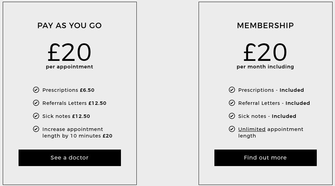Click the Sick notes - Included text
This screenshot has width=335, height=186.
pyautogui.click(x=267, y=116)
